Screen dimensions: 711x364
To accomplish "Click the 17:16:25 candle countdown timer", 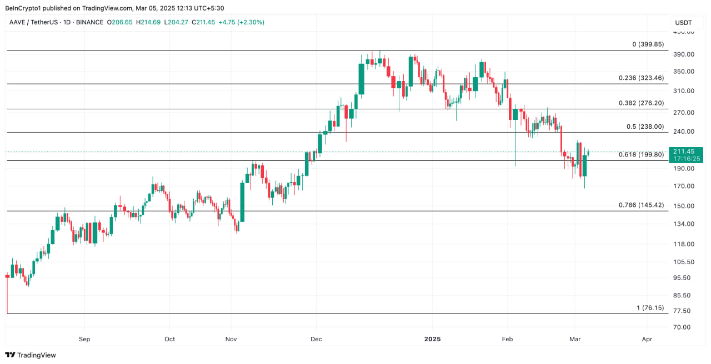I will [687, 159].
